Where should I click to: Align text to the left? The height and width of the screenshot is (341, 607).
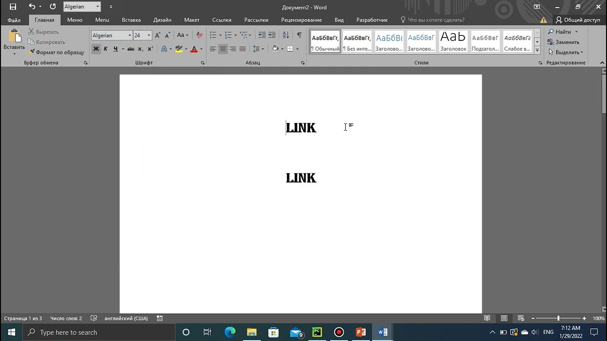pyautogui.click(x=213, y=49)
